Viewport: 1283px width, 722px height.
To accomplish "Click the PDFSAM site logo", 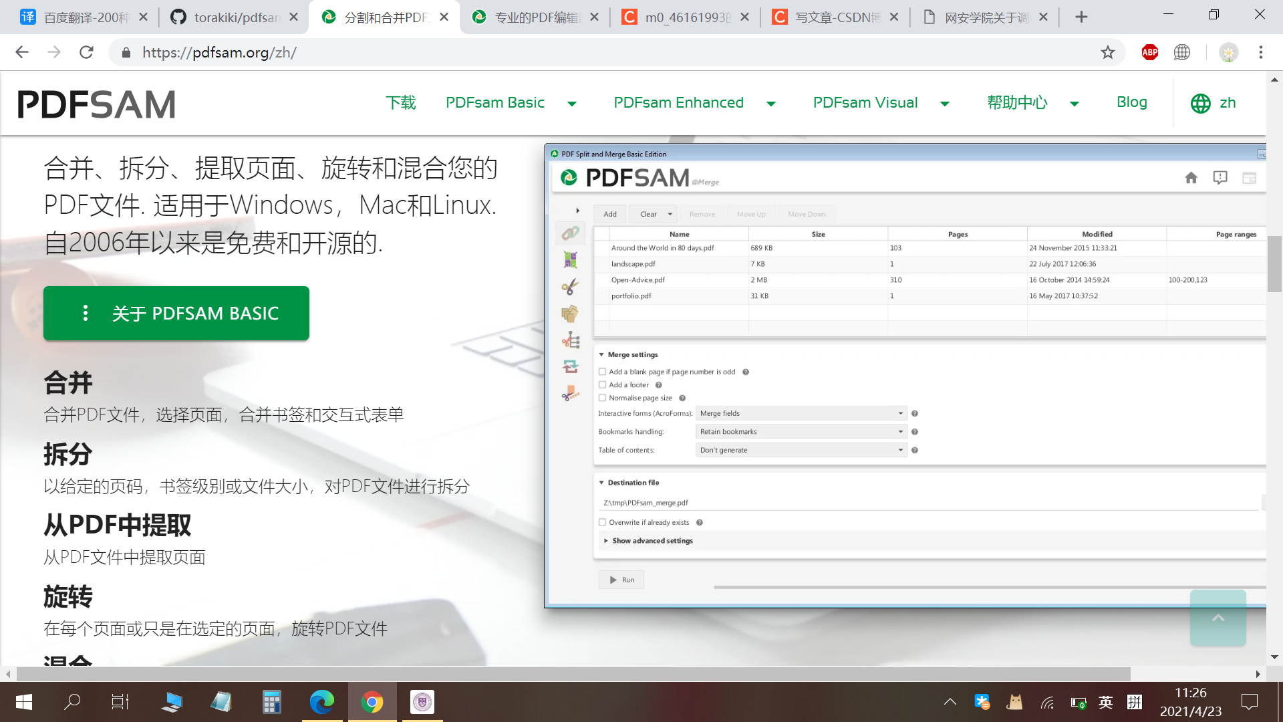I will click(96, 104).
